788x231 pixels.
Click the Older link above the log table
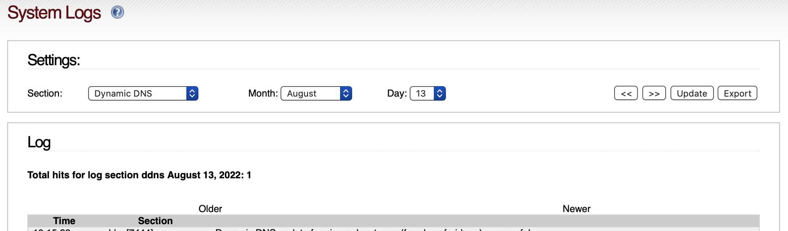pyautogui.click(x=210, y=209)
